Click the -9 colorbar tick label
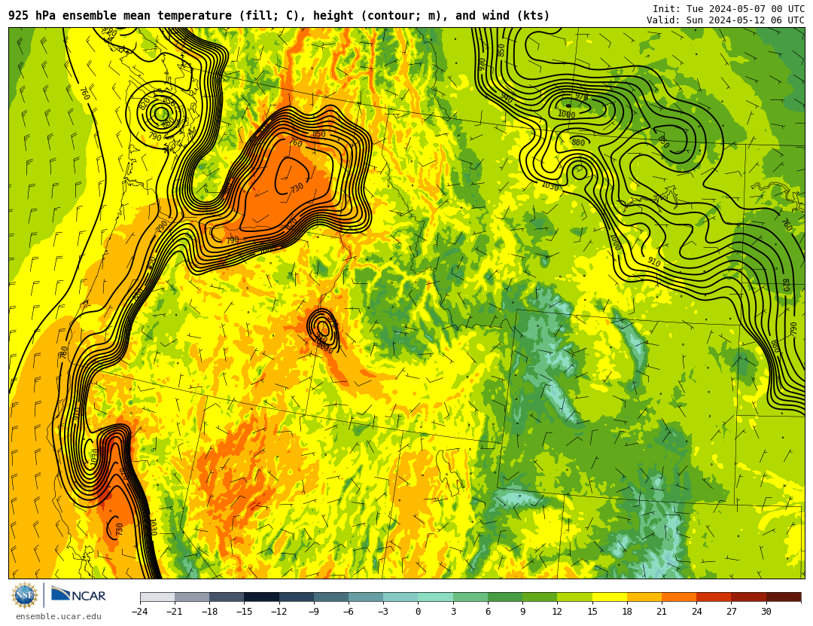This screenshot has height=626, width=813. point(314,612)
